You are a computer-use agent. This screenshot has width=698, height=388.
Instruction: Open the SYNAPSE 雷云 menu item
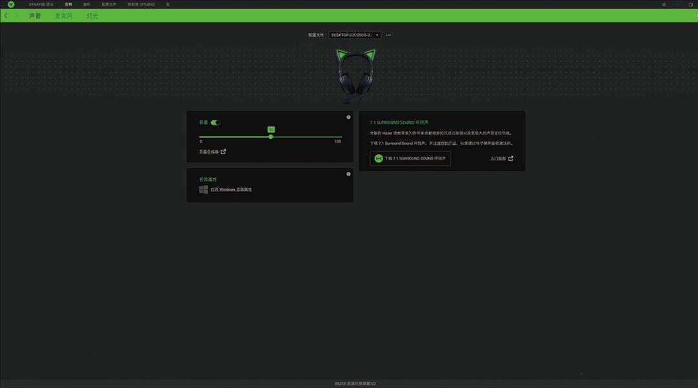point(41,5)
